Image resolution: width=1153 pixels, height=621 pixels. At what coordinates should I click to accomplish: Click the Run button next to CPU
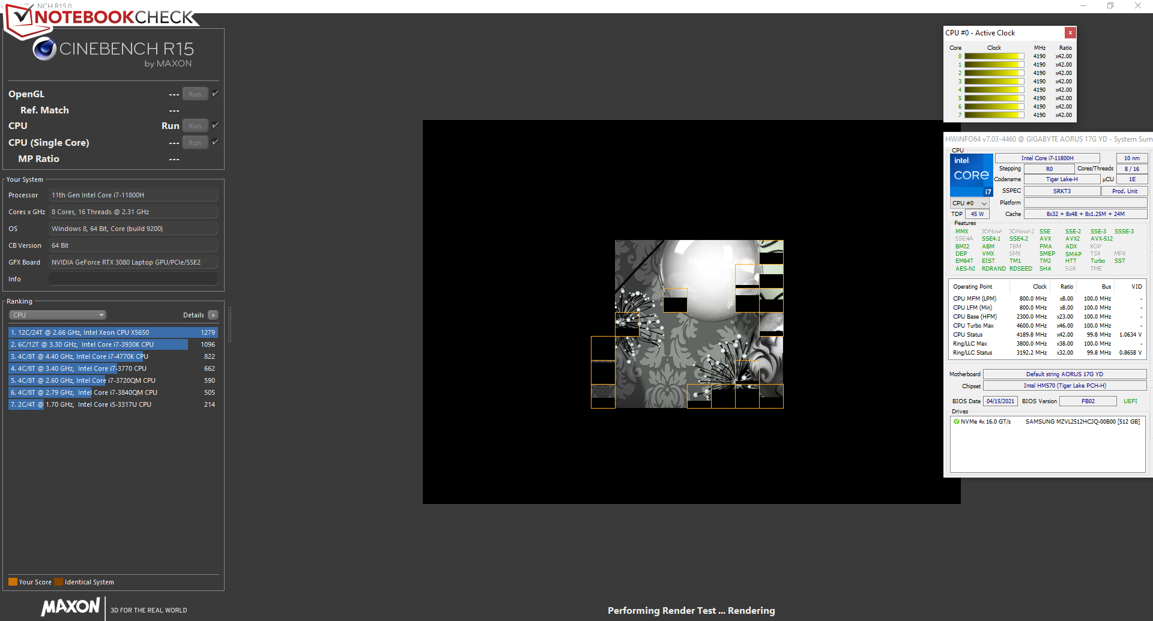[195, 126]
